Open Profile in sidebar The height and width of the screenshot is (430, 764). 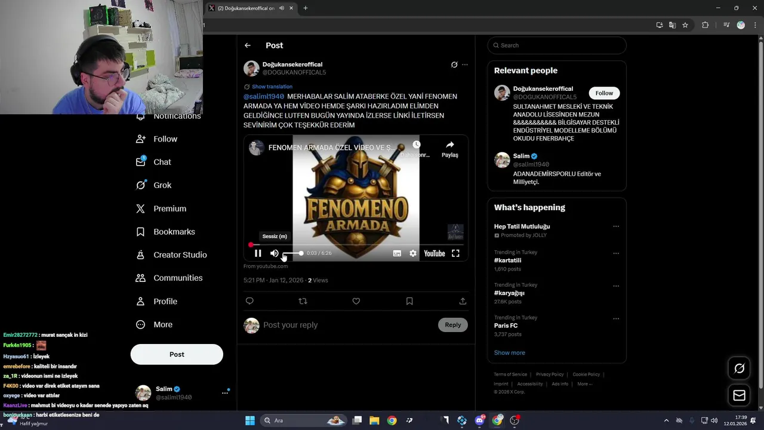pos(157,302)
